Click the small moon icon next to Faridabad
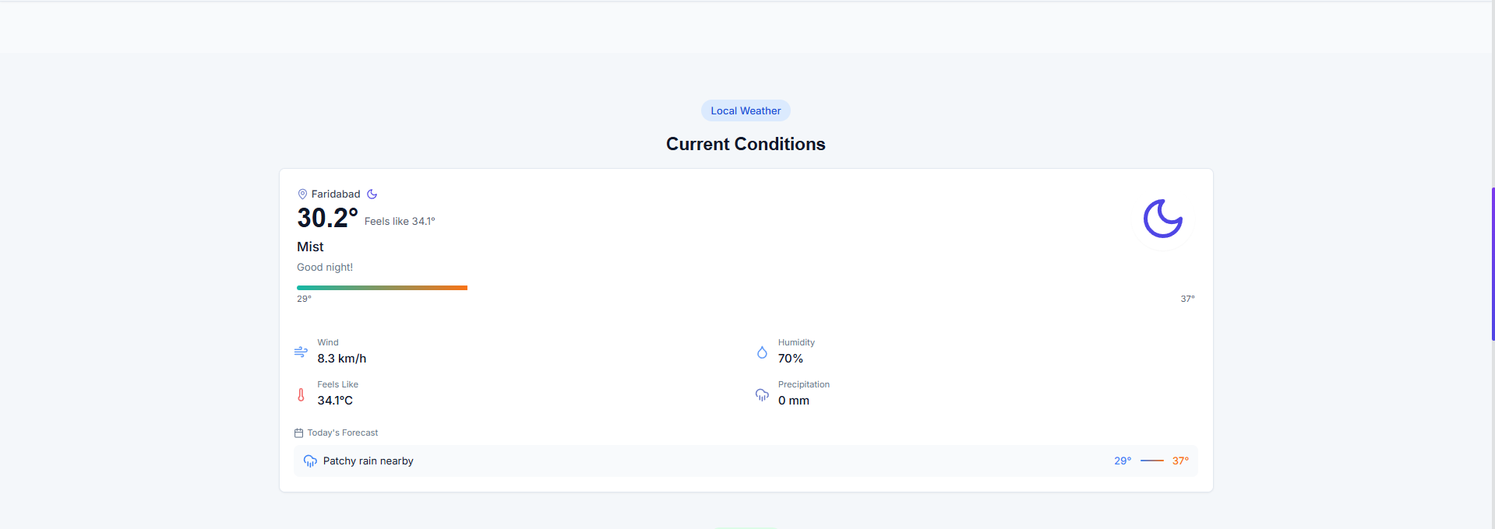 pos(372,194)
